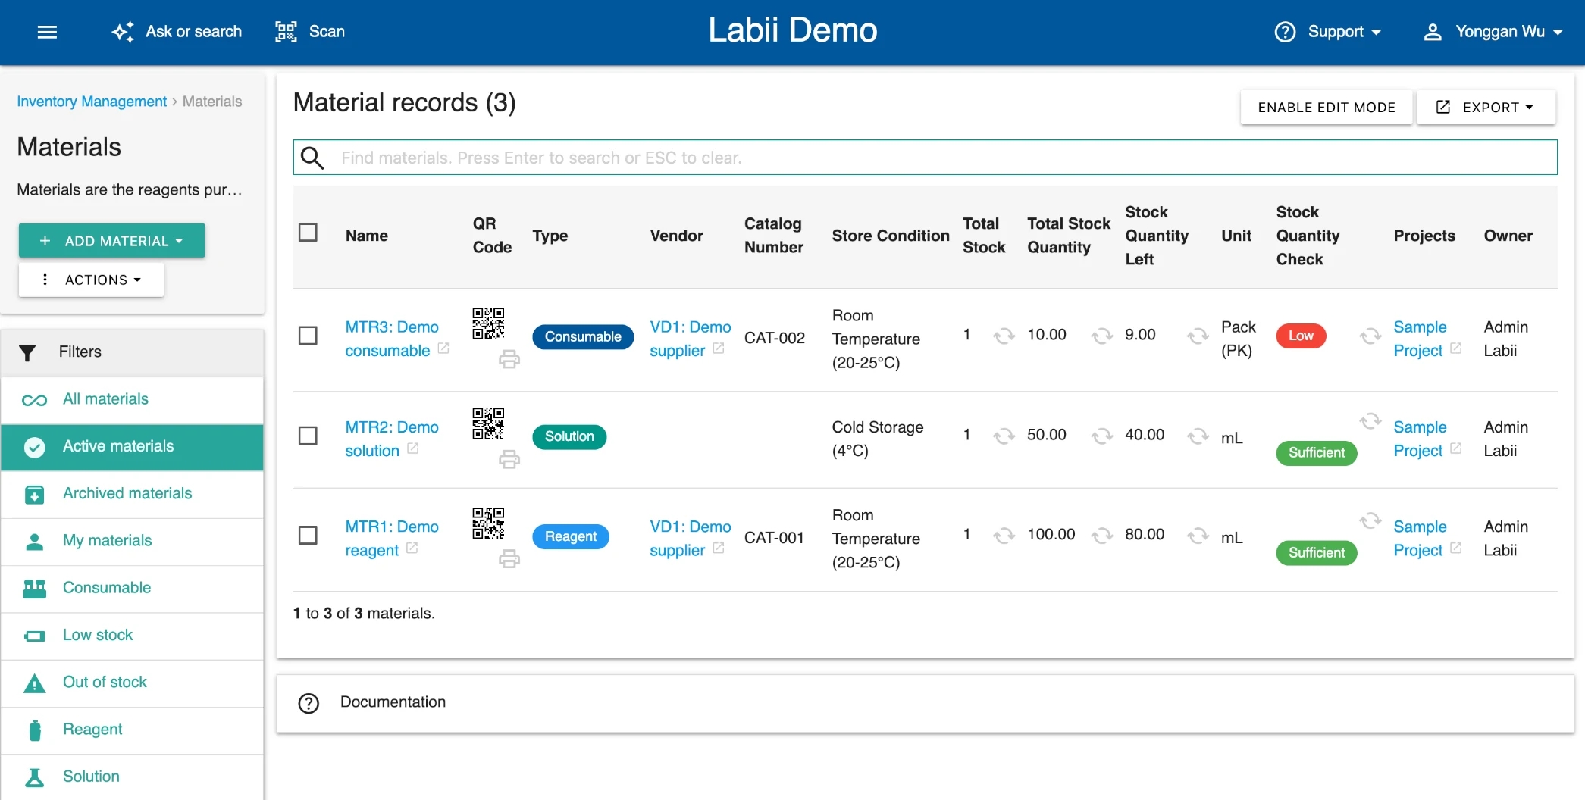
Task: Click the QR code for MTR3 consumable
Action: click(488, 323)
